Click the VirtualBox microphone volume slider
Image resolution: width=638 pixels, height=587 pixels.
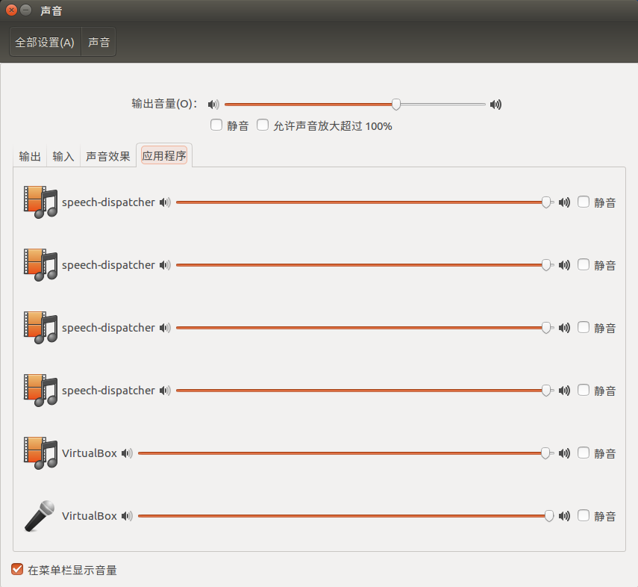[x=345, y=516]
